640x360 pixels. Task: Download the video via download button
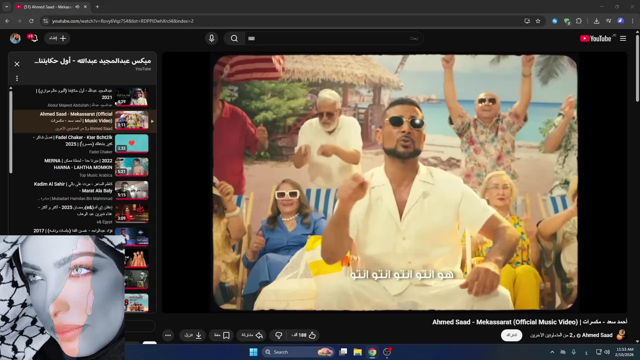tap(193, 335)
